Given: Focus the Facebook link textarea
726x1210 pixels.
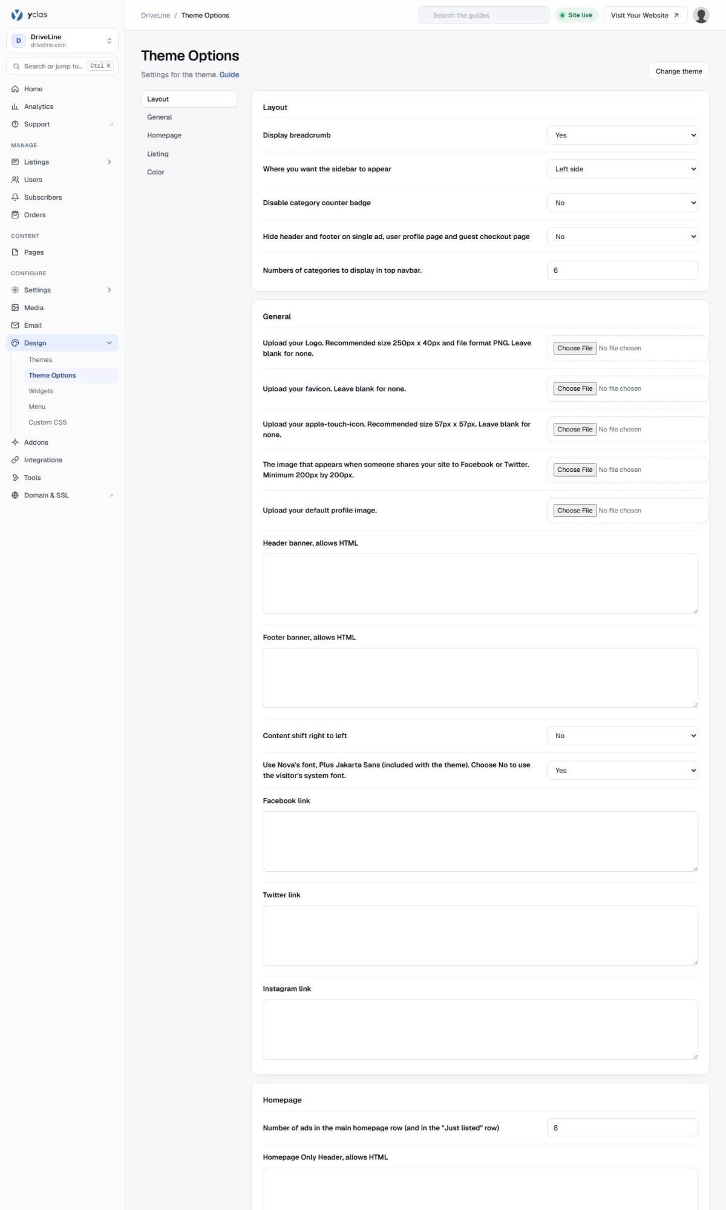Looking at the screenshot, I should coord(480,842).
